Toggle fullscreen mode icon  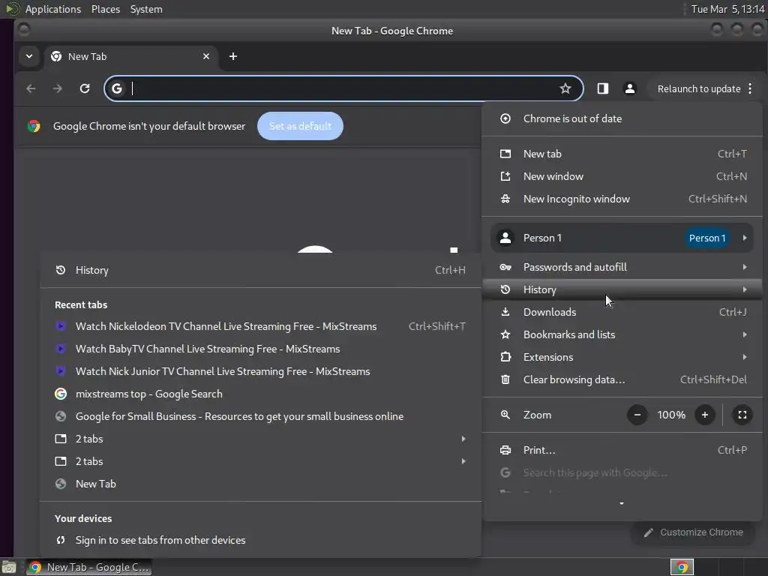click(x=742, y=415)
